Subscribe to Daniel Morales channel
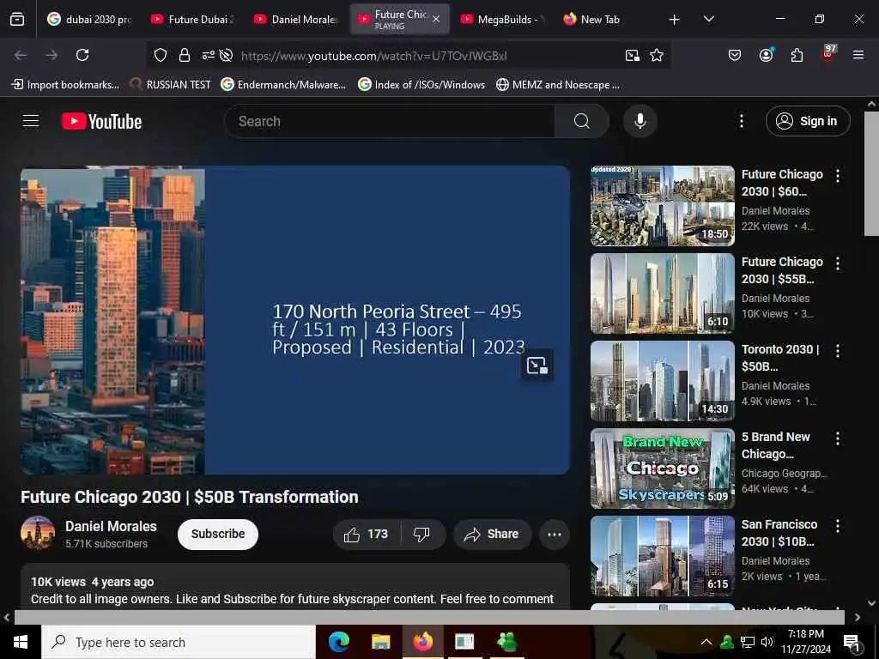 tap(218, 534)
